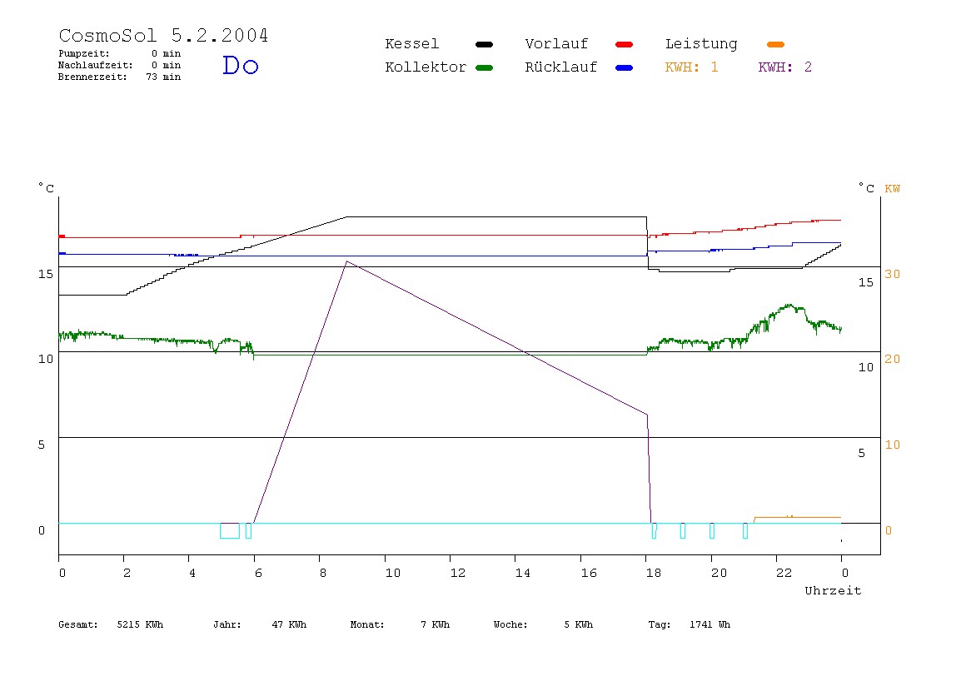Click the "Nachlaufzeit:" label
This screenshot has width=956, height=676.
[95, 65]
